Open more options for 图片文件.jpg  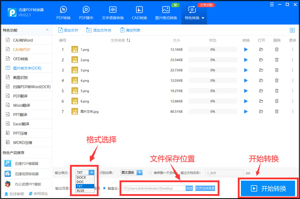click(293, 111)
